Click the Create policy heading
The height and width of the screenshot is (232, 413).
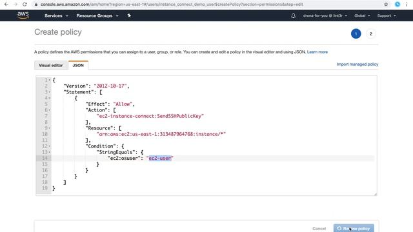click(x=58, y=32)
